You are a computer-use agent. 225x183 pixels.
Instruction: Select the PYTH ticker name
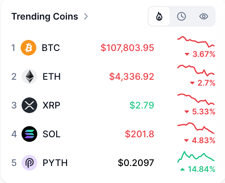tap(55, 163)
